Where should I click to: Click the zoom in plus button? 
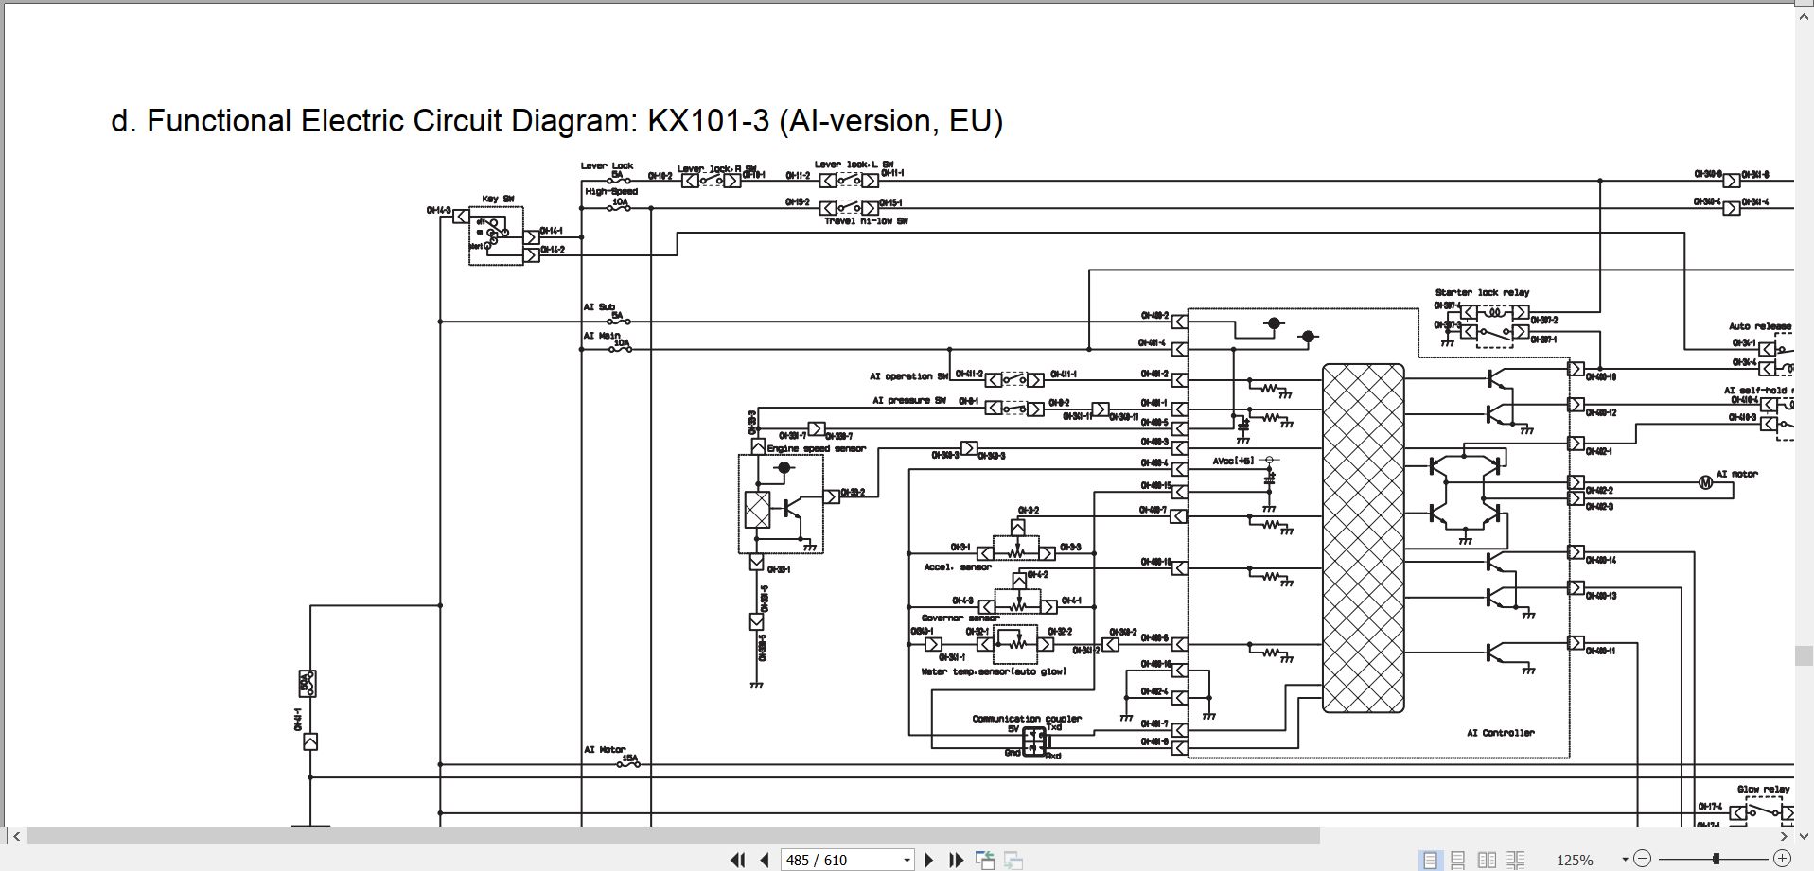[x=1782, y=859]
